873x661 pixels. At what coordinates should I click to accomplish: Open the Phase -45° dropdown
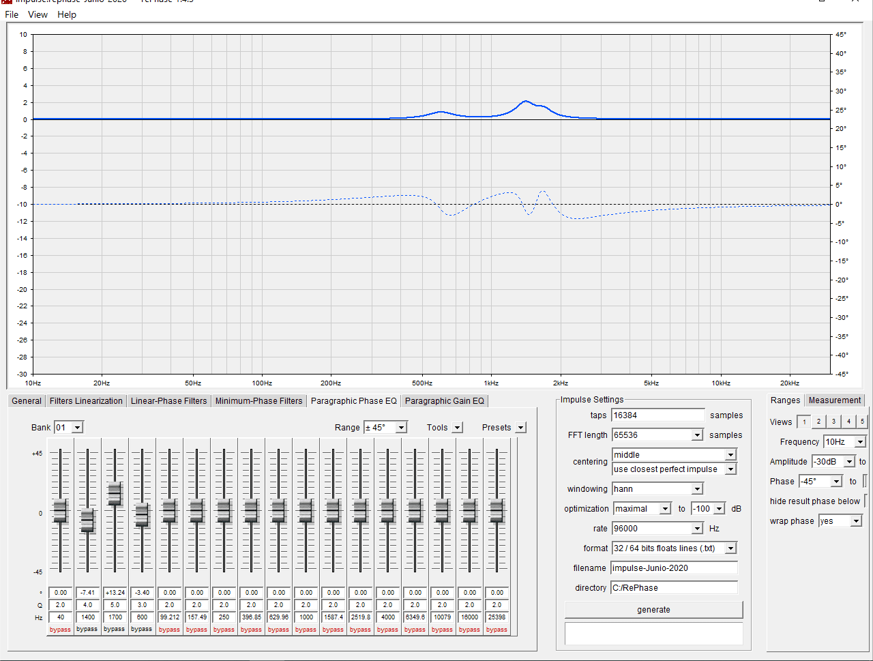click(836, 482)
